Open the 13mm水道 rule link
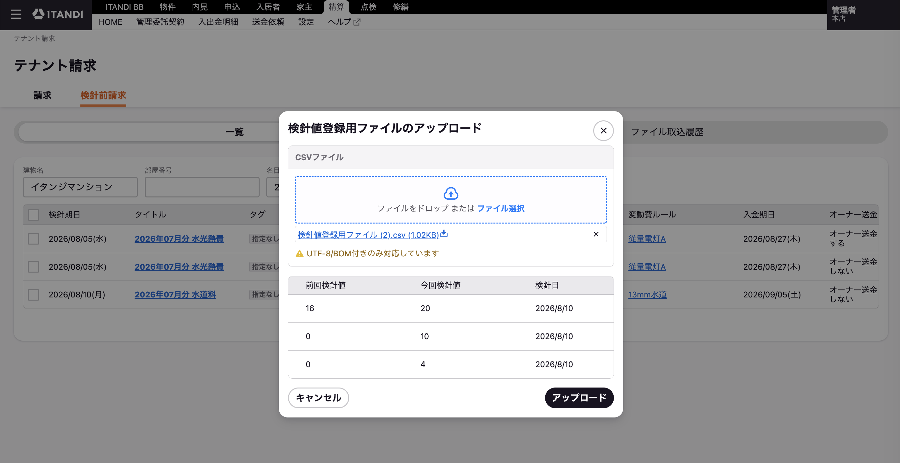 647,295
